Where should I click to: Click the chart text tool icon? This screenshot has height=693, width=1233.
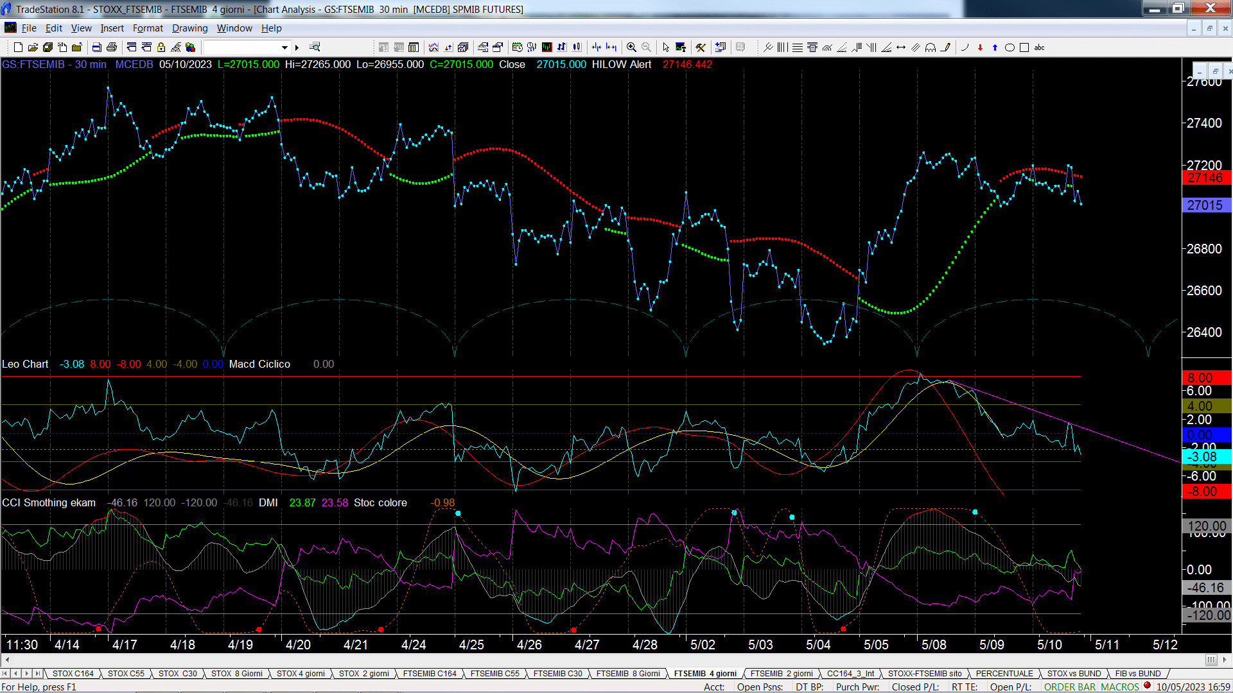point(681,47)
